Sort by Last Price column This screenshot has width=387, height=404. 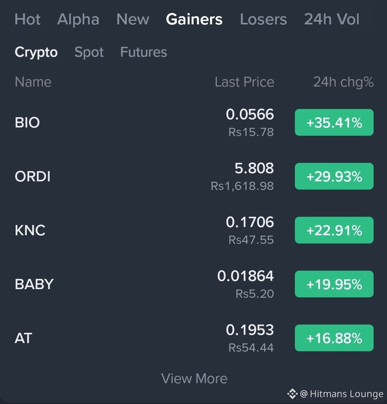click(x=244, y=82)
